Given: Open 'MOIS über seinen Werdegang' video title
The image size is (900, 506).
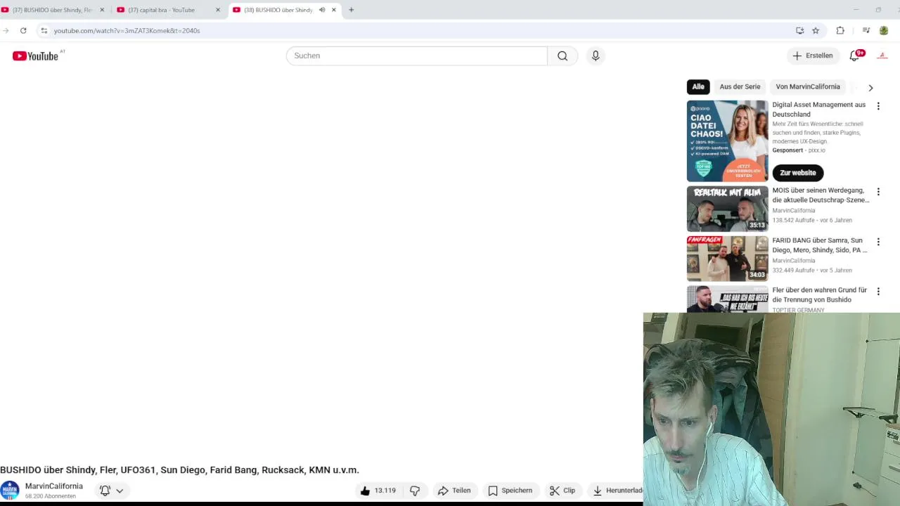Looking at the screenshot, I should pos(821,195).
